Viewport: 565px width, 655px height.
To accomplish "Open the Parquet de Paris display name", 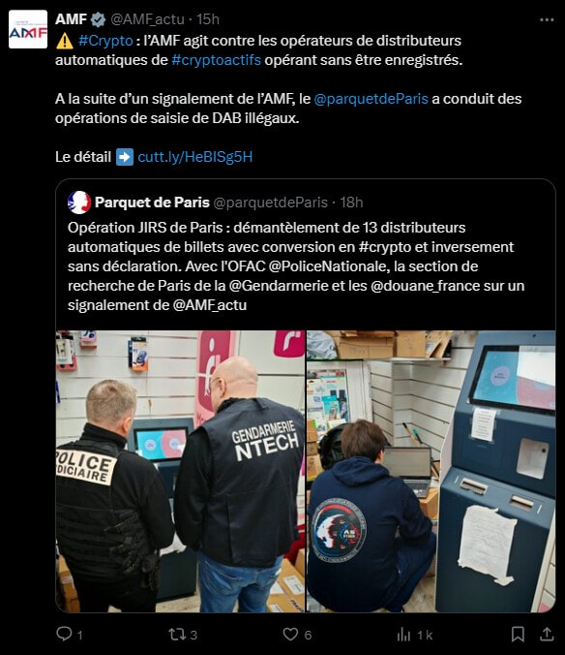I will (152, 203).
